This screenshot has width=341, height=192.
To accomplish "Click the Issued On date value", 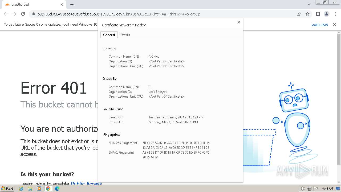I will (x=176, y=117).
